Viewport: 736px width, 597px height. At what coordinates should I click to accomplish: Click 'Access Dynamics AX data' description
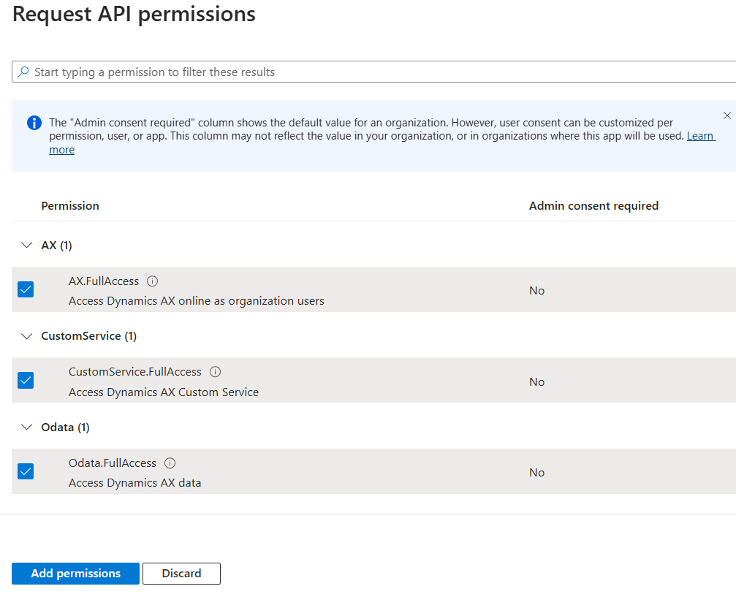(x=135, y=483)
